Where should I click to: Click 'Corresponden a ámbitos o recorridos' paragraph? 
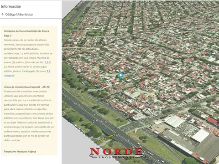click(29, 116)
